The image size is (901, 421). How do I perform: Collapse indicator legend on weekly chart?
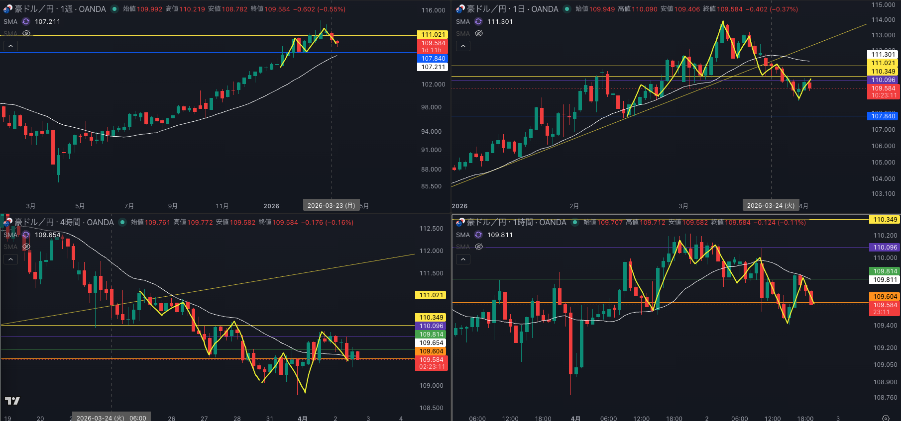10,46
